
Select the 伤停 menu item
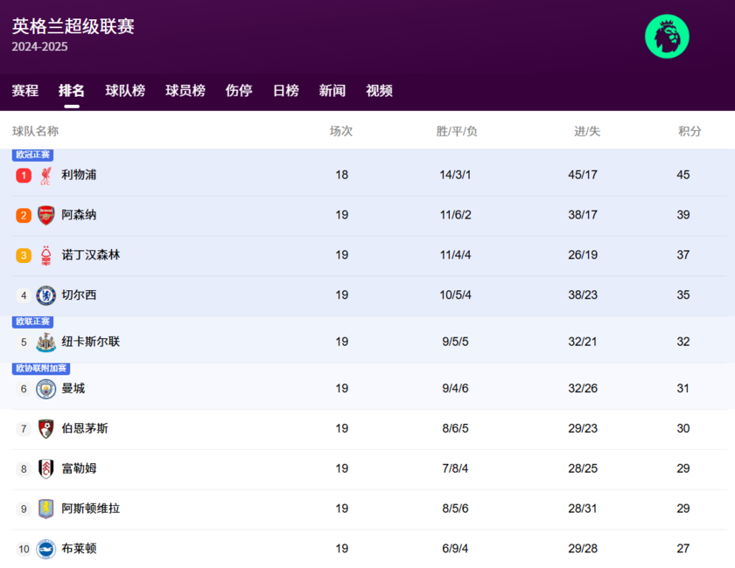pyautogui.click(x=238, y=90)
